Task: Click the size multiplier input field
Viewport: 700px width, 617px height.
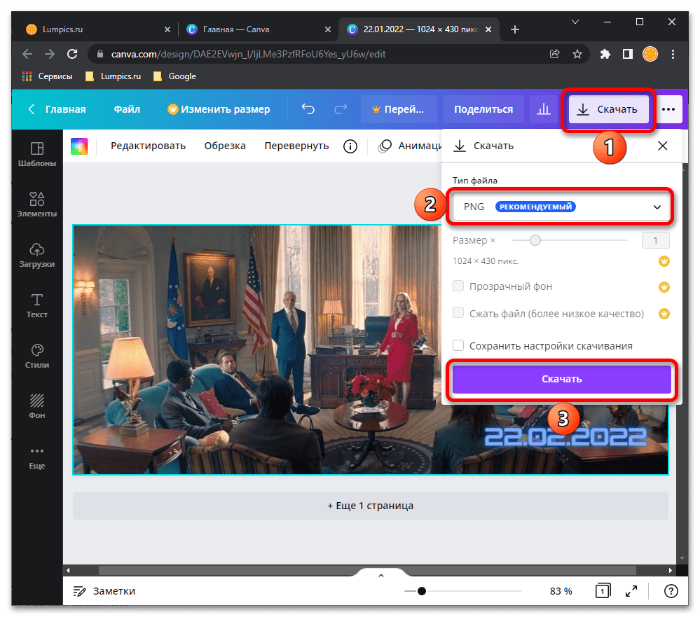Action: pos(655,240)
